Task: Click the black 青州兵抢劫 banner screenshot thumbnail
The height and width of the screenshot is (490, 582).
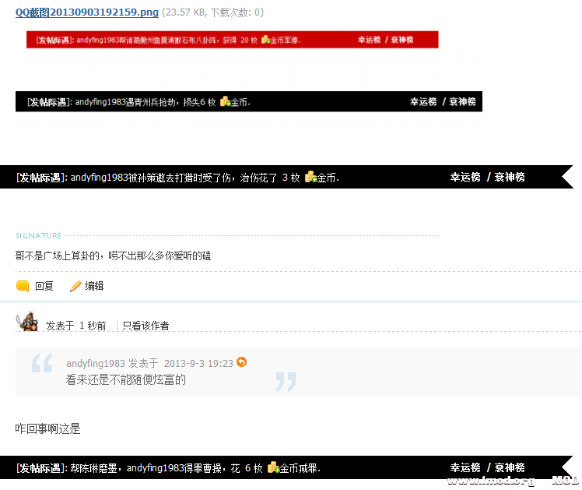Action: coord(249,101)
